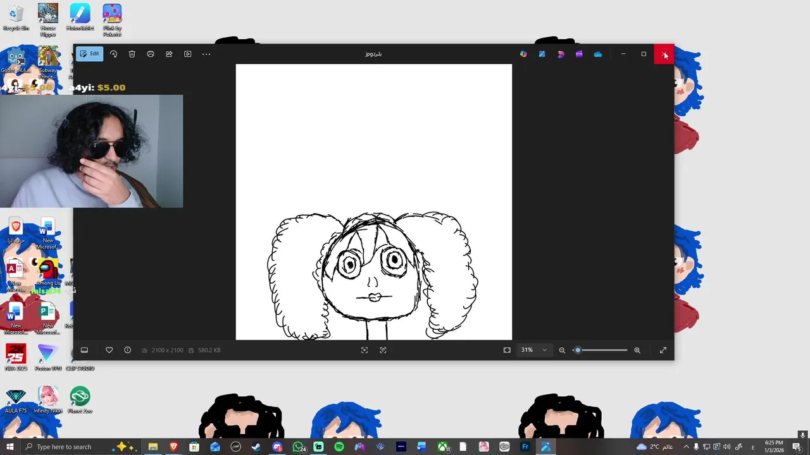Open Plink by Pokefist desktop shortcut
Image resolution: width=810 pixels, height=455 pixels.
coord(112,20)
